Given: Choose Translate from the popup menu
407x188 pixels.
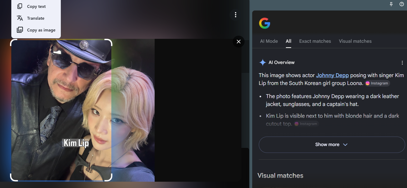Looking at the screenshot, I should coord(36,18).
